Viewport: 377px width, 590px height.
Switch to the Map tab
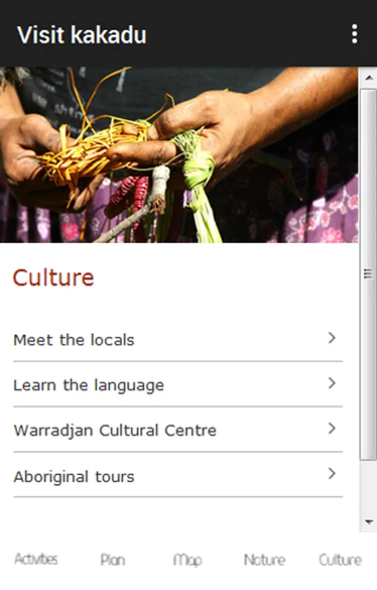[188, 560]
